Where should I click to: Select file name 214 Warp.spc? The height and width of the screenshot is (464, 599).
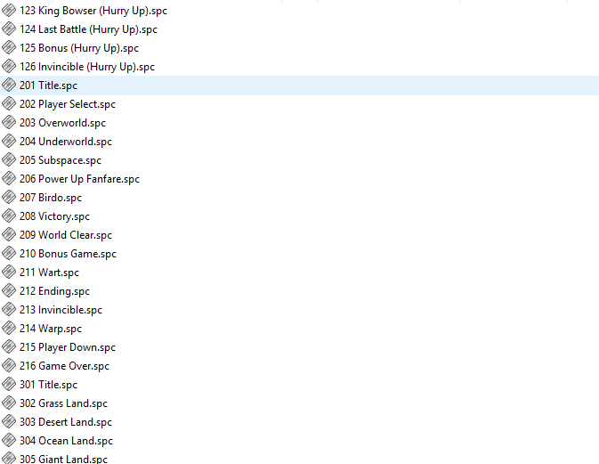click(x=51, y=330)
